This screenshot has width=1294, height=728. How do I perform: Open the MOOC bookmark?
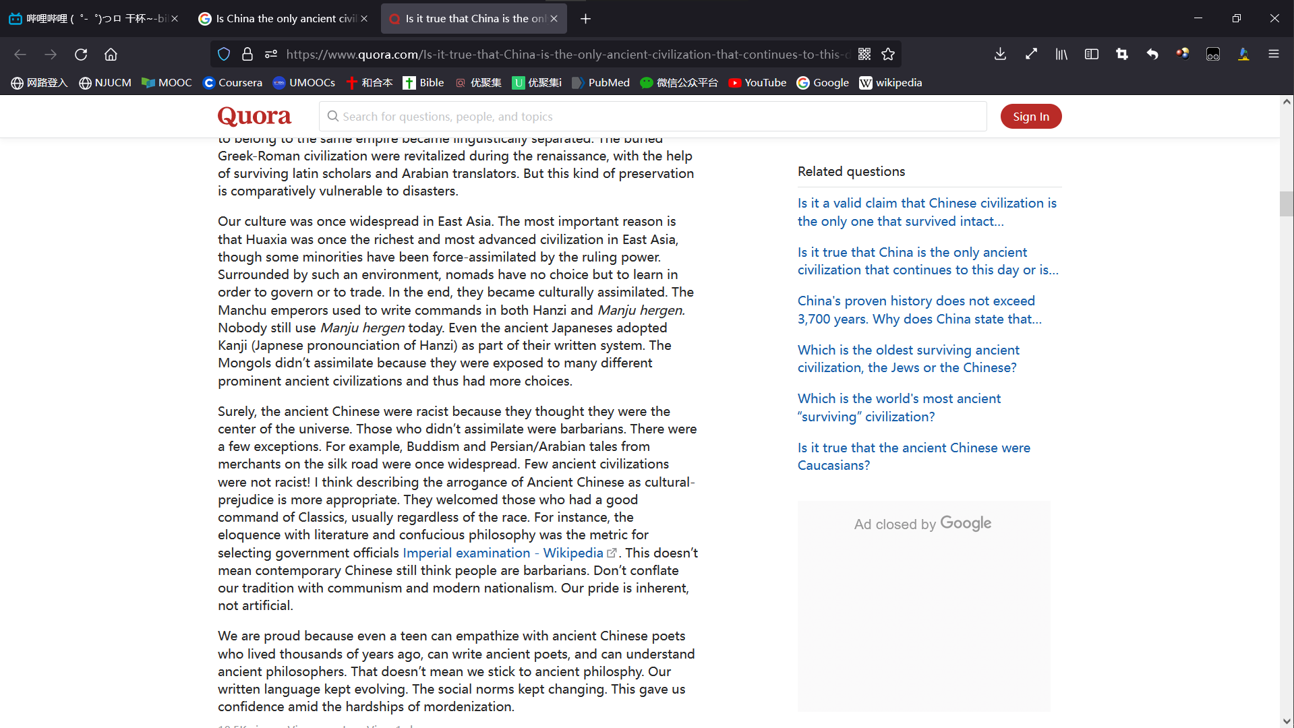click(x=167, y=83)
